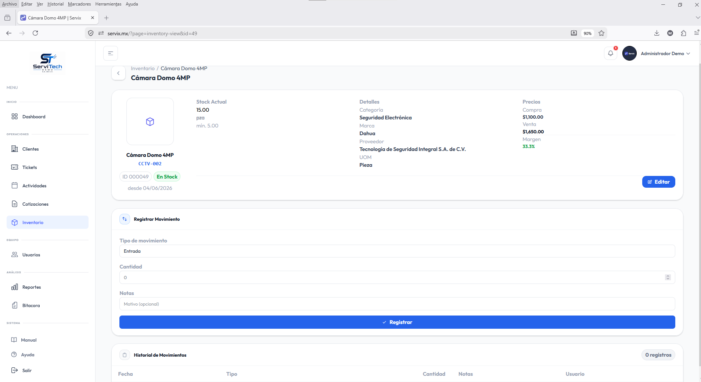The image size is (701, 382).
Task: Toggle the sidebar hamburger menu
Action: click(111, 53)
